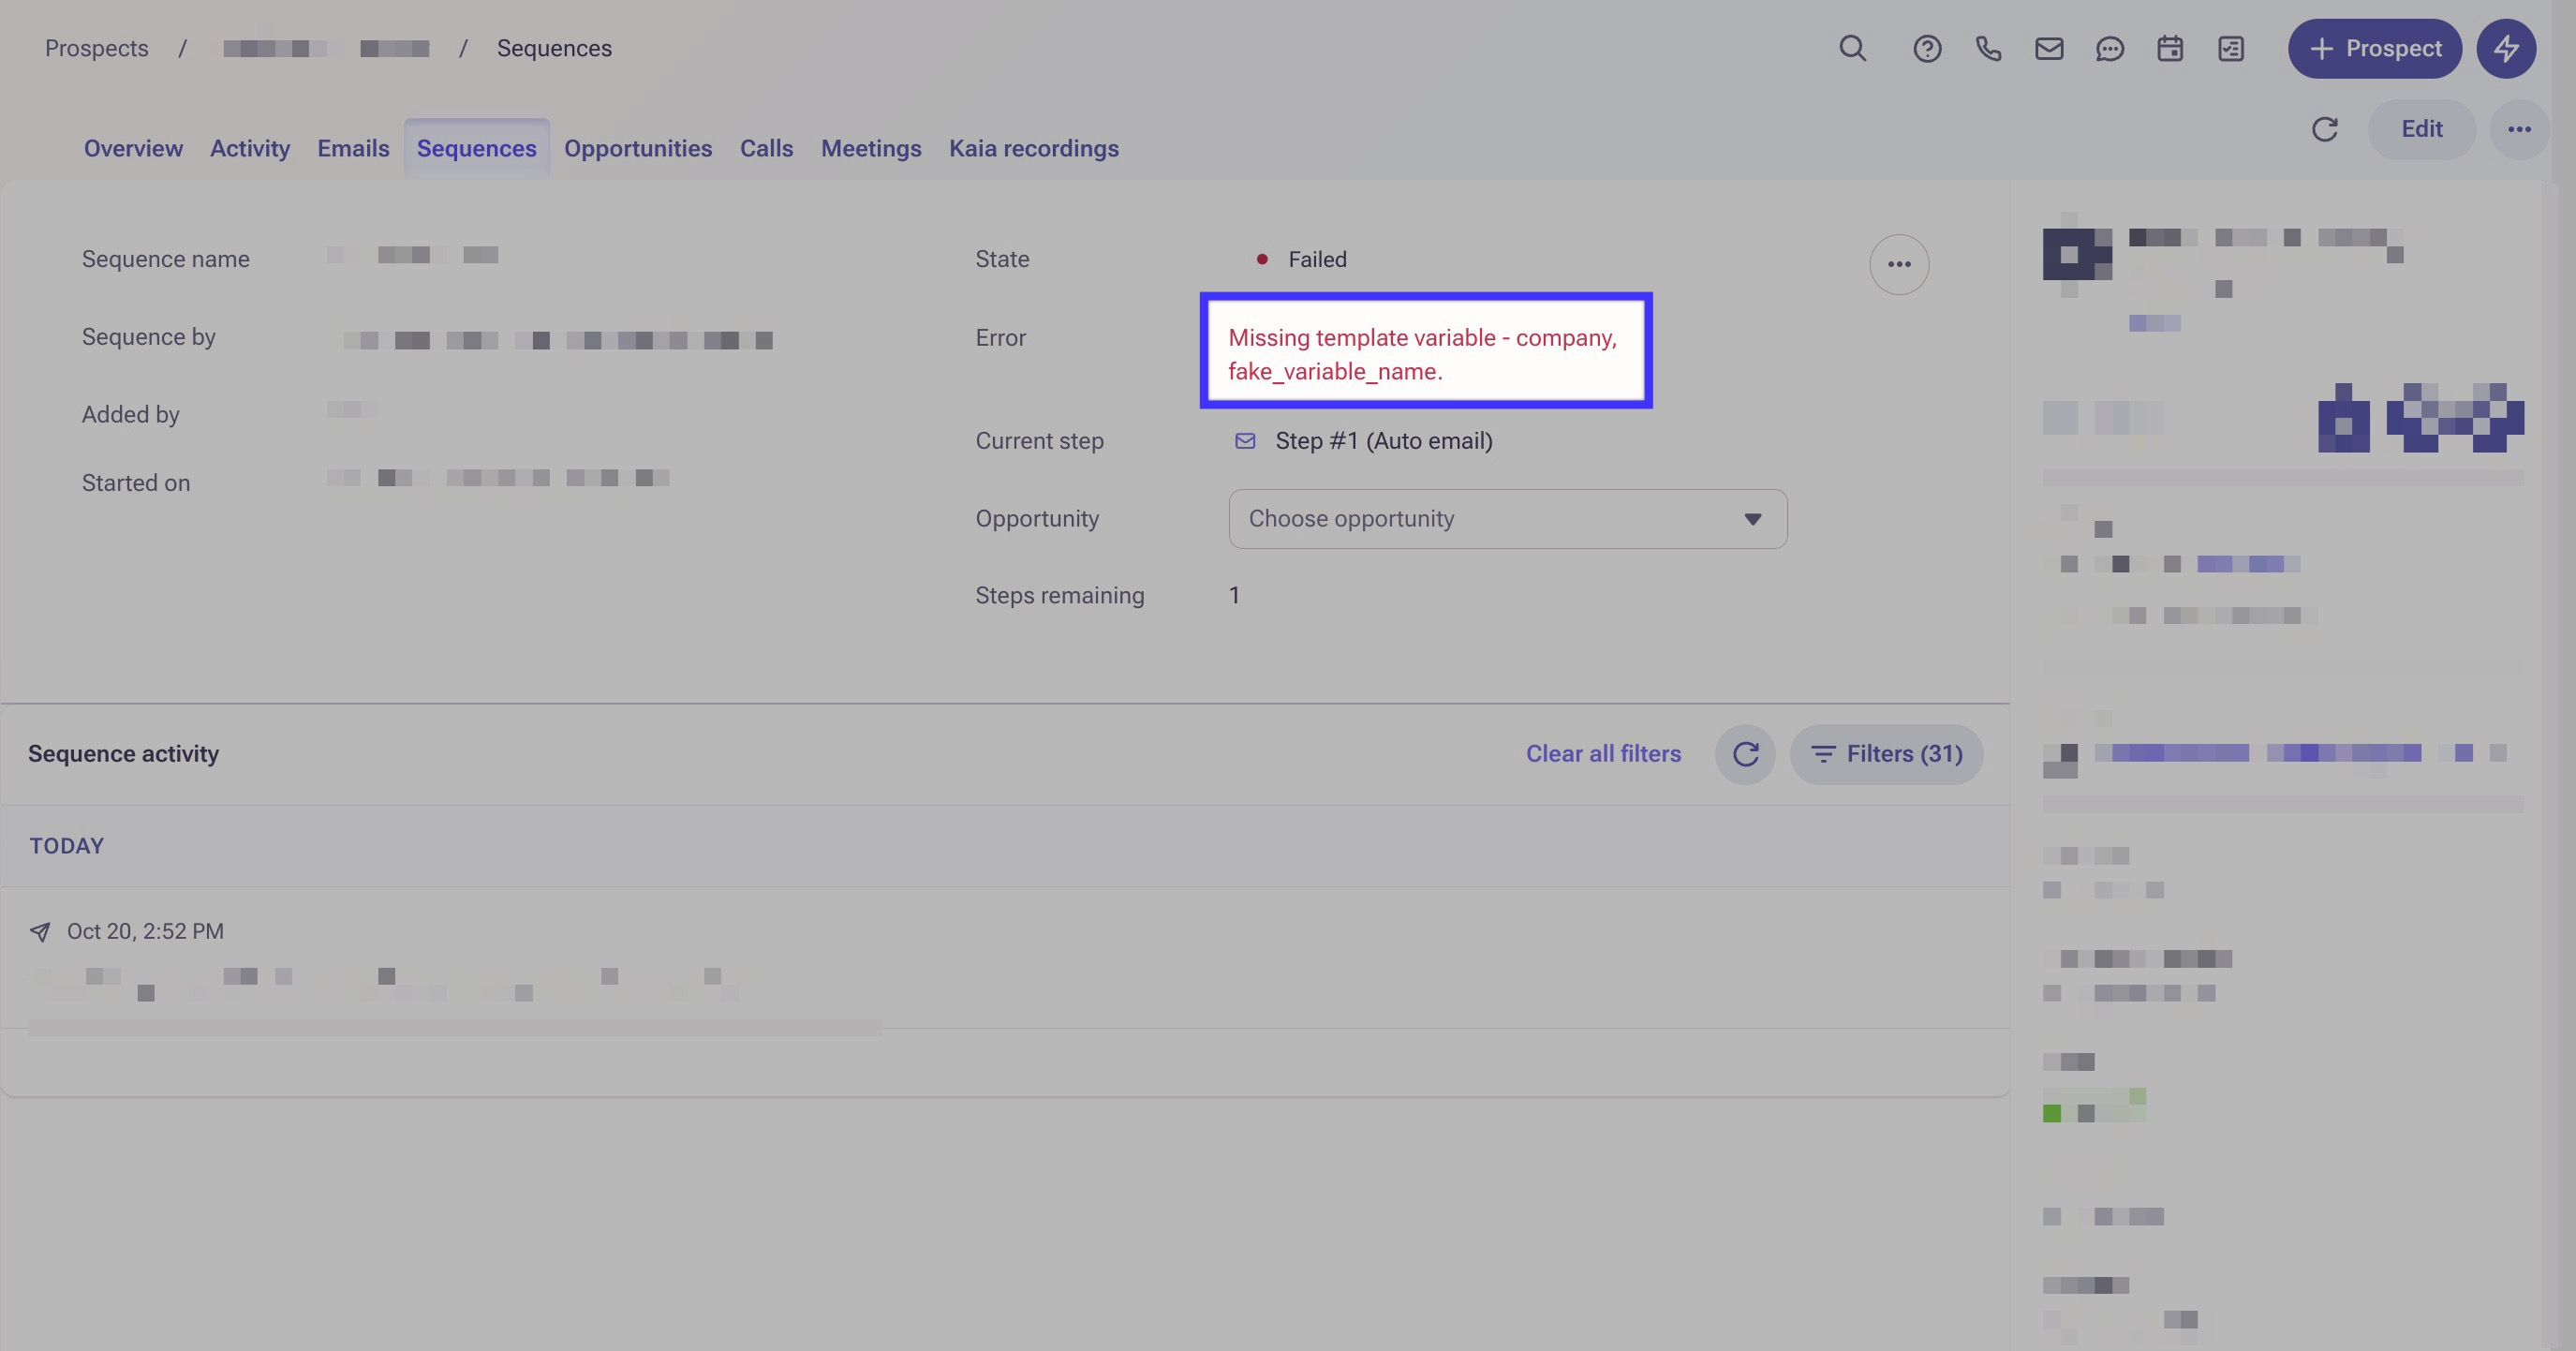
Task: Click the tasks checklist icon
Action: pyautogui.click(x=2231, y=48)
